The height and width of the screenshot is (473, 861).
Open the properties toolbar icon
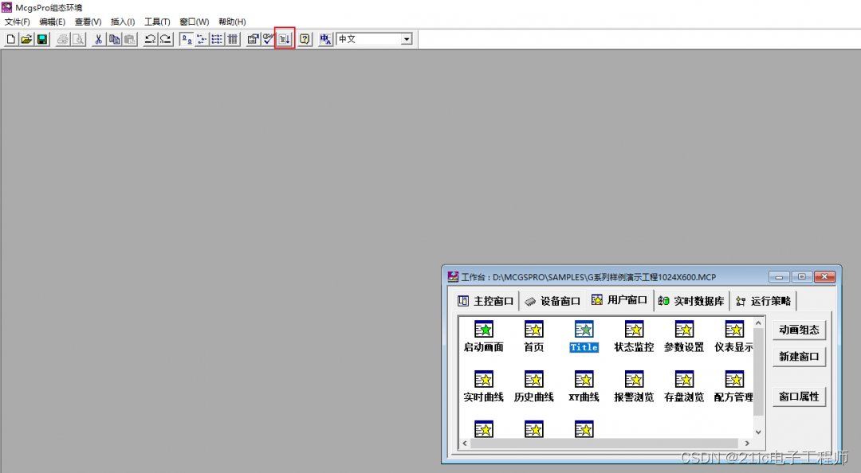coord(253,39)
